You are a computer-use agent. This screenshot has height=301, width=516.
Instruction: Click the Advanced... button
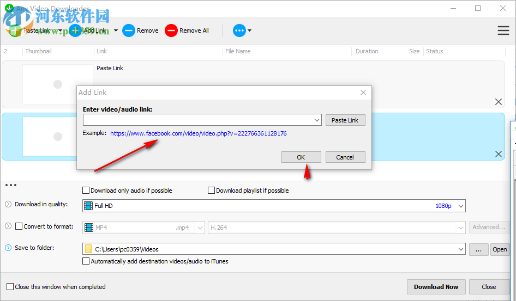click(489, 227)
